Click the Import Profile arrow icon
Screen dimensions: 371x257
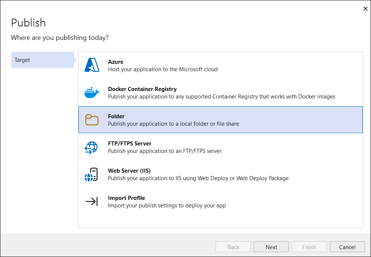91,201
